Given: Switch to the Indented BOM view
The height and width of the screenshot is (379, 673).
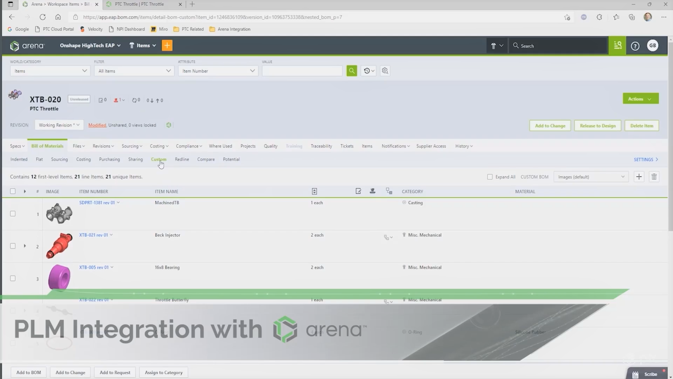Looking at the screenshot, I should (19, 159).
